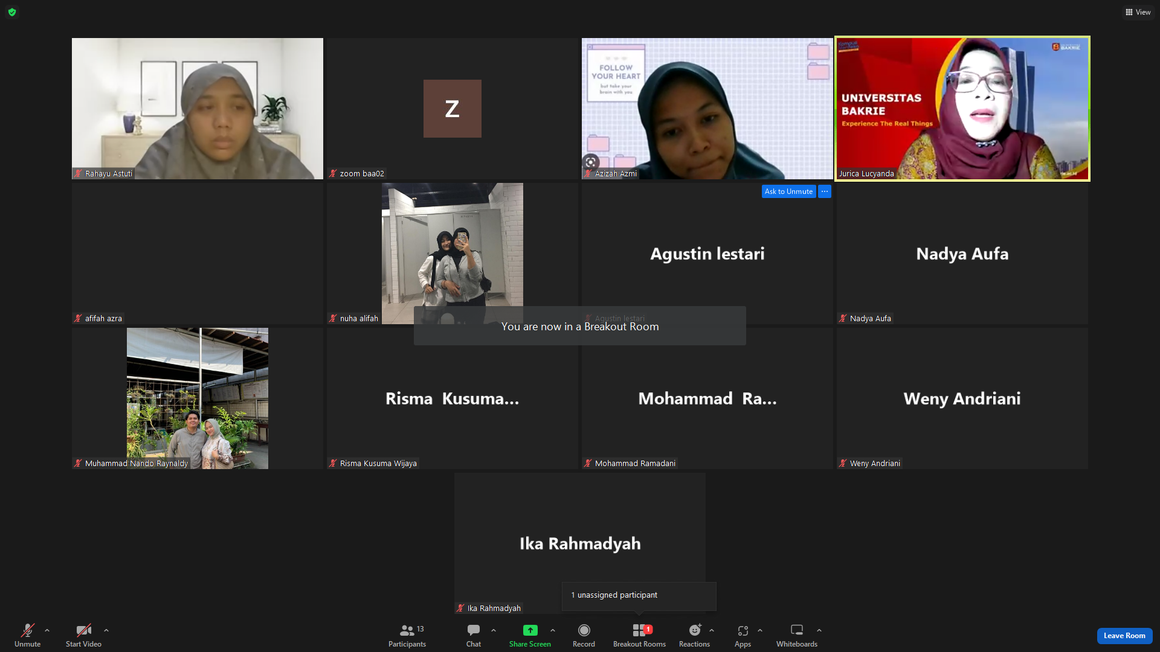Expand Reactions options arrow

(x=712, y=630)
